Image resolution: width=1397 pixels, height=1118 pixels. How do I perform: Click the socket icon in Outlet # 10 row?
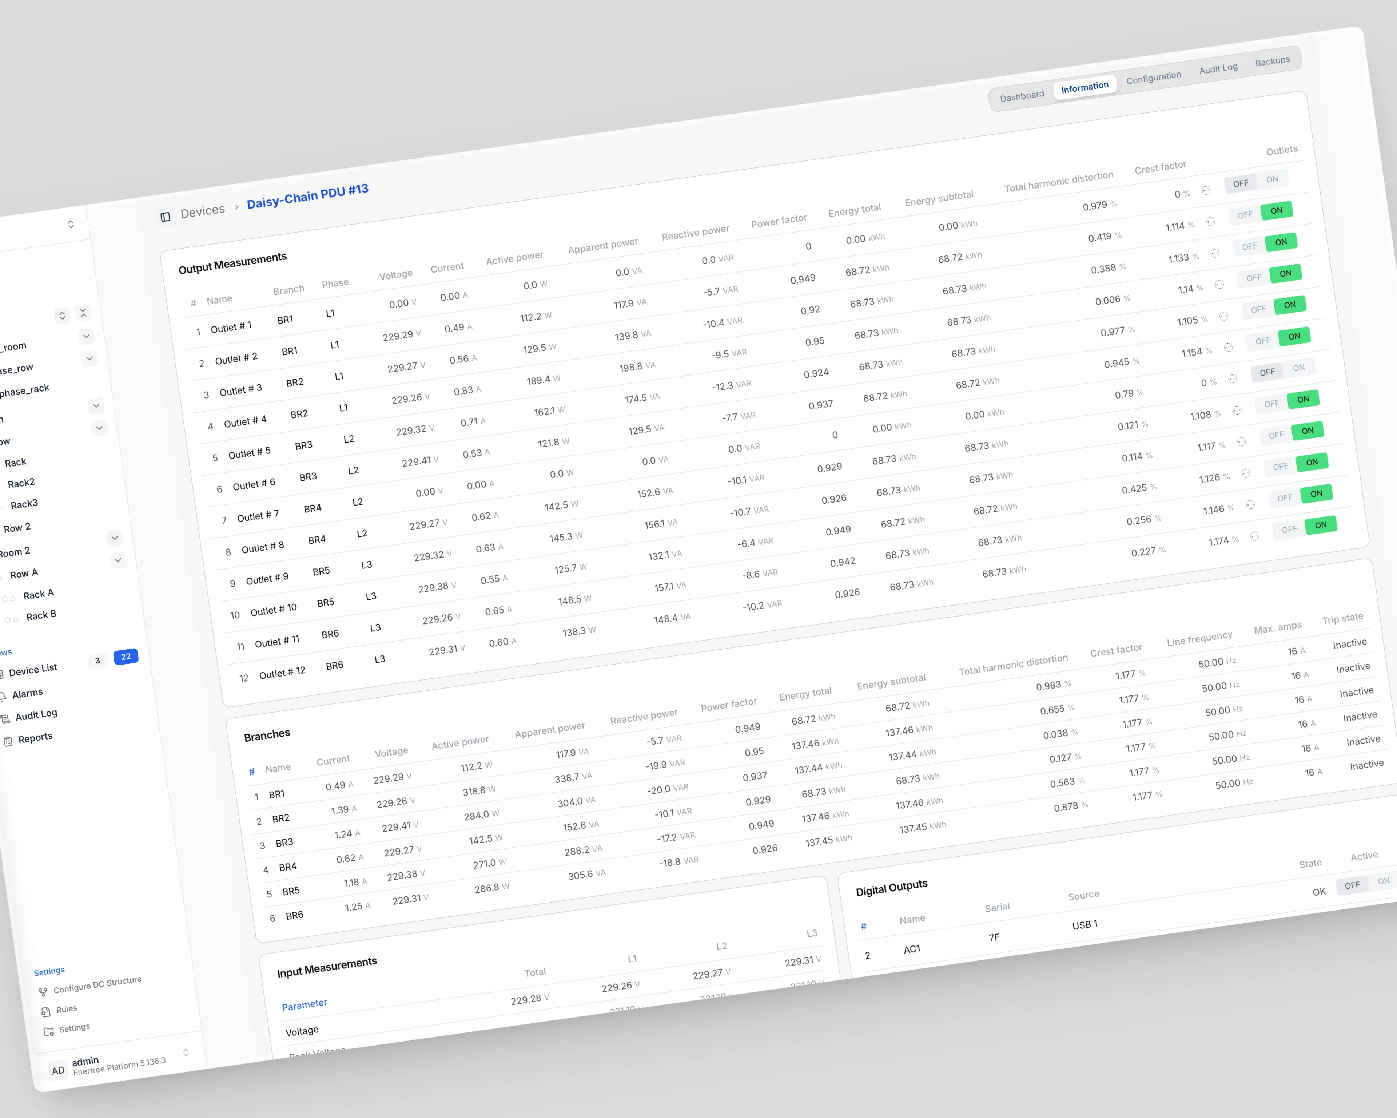pos(1246,473)
